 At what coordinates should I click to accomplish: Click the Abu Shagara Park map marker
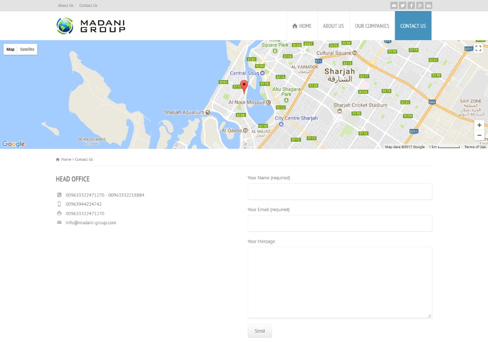tap(286, 100)
